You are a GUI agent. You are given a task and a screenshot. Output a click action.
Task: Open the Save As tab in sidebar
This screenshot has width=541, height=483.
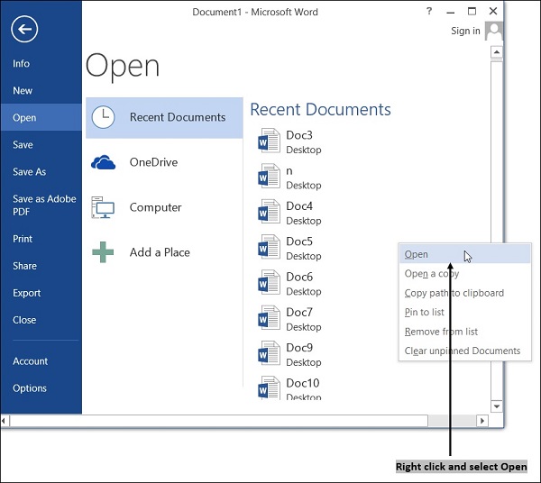click(29, 172)
